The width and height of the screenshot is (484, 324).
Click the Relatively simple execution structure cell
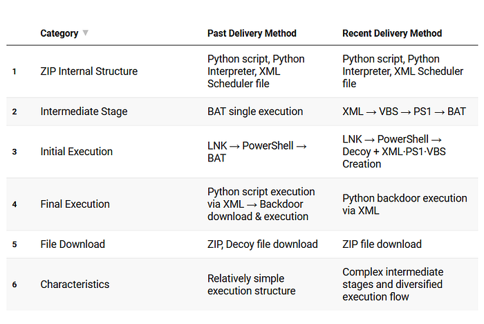click(x=252, y=285)
